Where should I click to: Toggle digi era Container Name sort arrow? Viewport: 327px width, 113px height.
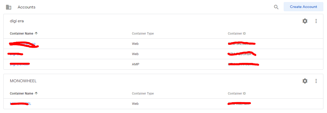[36, 33]
